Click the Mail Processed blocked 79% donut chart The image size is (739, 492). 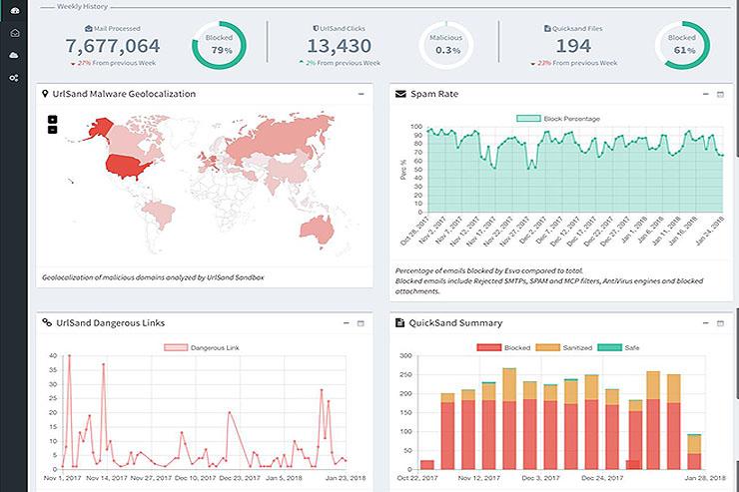(219, 43)
